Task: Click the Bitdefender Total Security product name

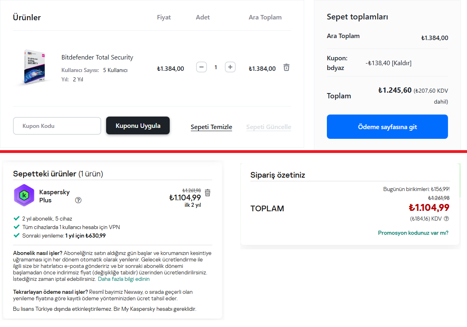Action: point(97,57)
